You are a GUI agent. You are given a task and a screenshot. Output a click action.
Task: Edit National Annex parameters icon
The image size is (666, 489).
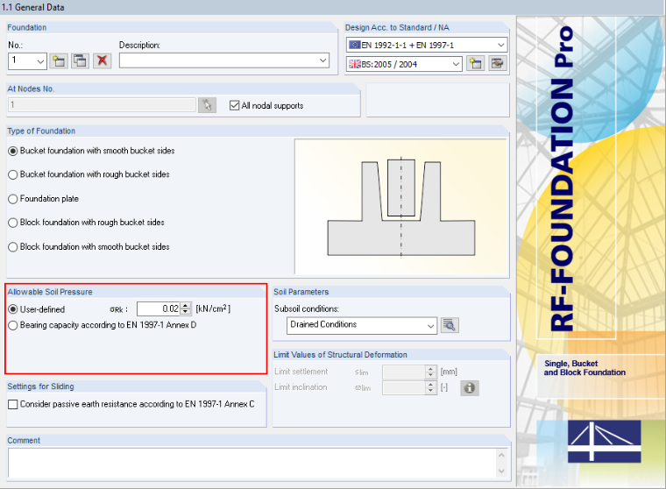tap(497, 64)
